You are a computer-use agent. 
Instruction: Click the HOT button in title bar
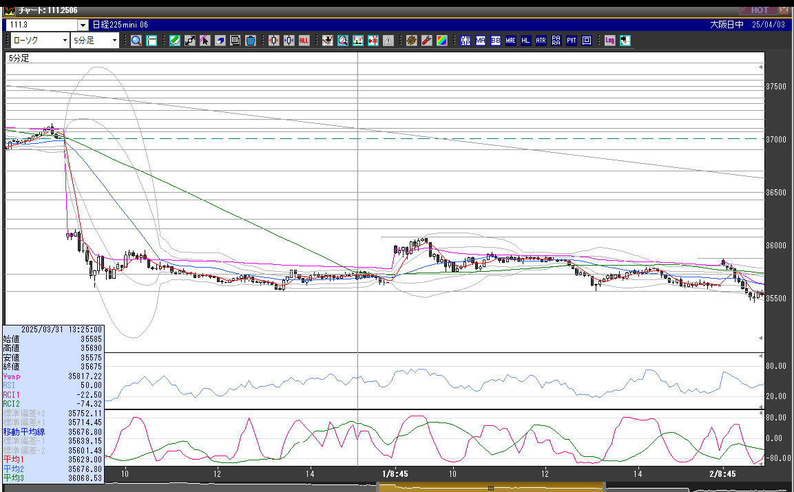[x=760, y=10]
